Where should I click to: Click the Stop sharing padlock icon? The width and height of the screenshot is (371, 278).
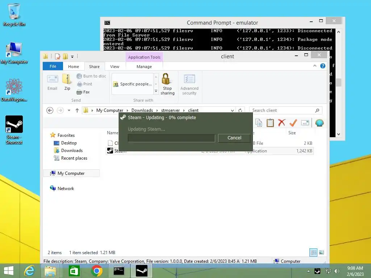[x=167, y=84]
